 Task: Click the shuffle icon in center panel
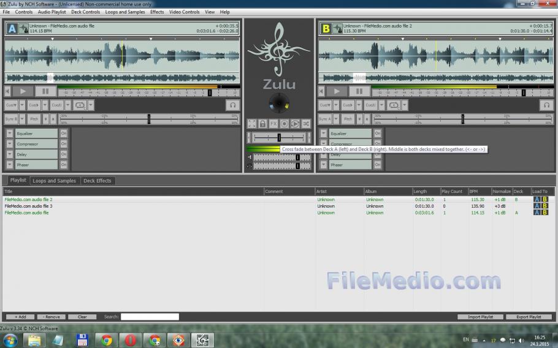click(306, 124)
